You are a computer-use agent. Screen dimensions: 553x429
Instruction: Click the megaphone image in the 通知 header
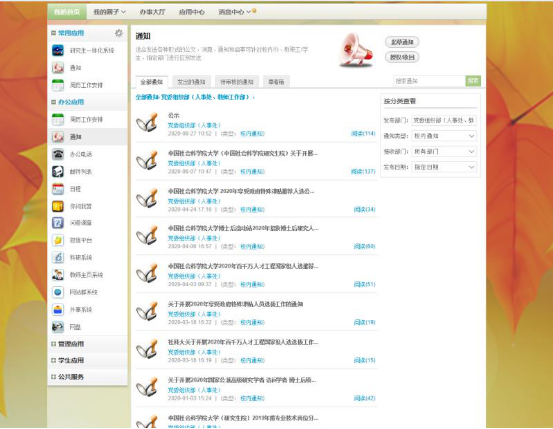pyautogui.click(x=356, y=50)
